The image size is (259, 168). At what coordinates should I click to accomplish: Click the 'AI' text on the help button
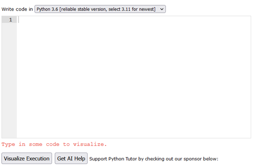(70, 159)
